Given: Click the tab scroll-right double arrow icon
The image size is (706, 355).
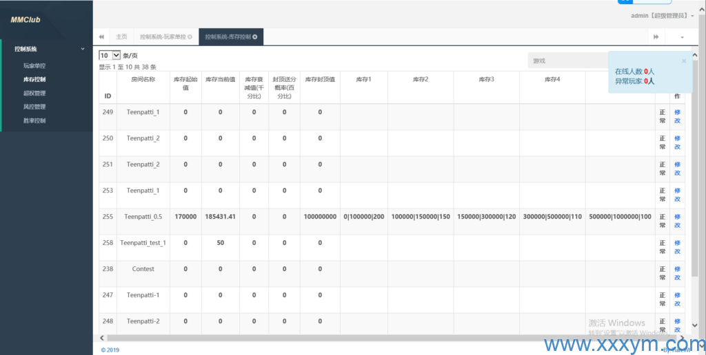Looking at the screenshot, I should (x=656, y=36).
